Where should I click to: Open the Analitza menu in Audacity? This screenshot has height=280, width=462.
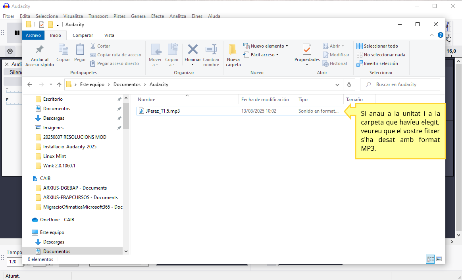click(178, 16)
